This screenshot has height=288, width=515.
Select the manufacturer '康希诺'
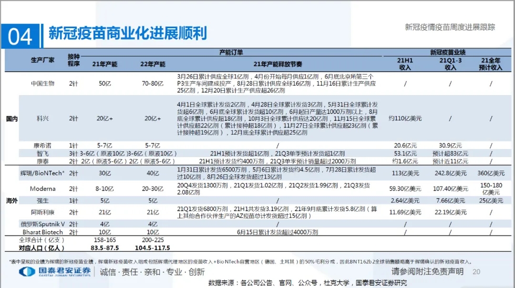click(x=42, y=146)
